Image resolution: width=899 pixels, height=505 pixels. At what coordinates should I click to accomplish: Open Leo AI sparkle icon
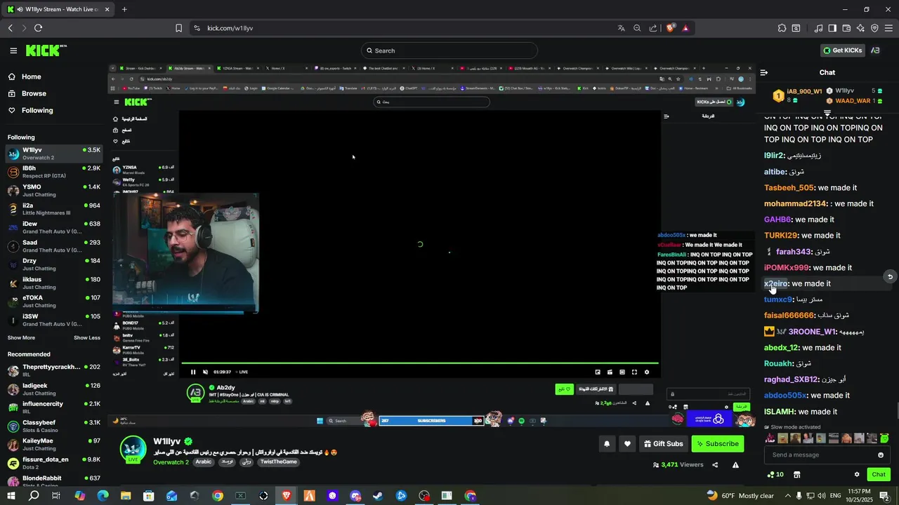pos(860,28)
